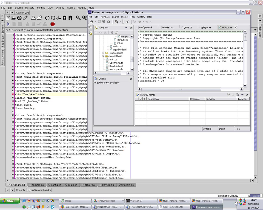
Task: Click the magnifier Find icon in jEdit
Action: click(78, 18)
